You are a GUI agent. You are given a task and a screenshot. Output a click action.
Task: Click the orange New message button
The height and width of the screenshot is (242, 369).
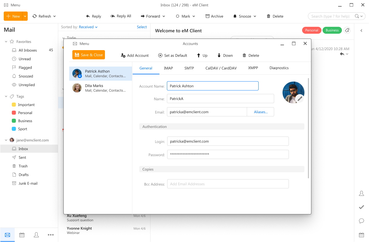[x=13, y=16]
